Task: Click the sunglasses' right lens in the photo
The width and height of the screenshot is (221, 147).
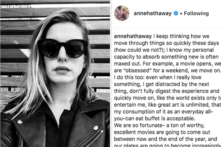Action: pyautogui.click(x=75, y=49)
